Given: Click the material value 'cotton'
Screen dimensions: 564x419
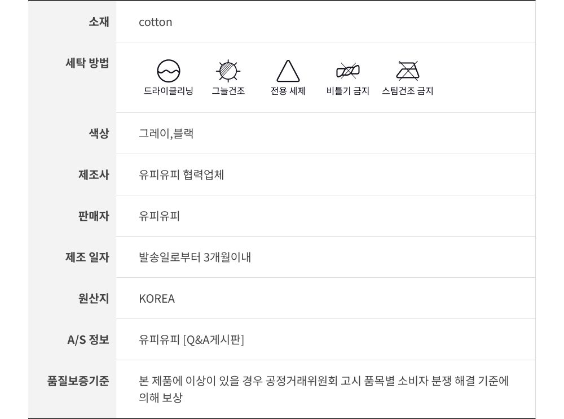Looking at the screenshot, I should coord(156,22).
